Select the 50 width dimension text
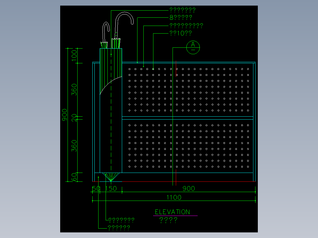This screenshot has height=238, width=318. coord(96,189)
